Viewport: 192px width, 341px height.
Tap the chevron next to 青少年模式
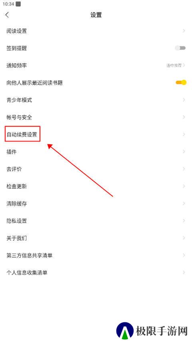[184, 100]
